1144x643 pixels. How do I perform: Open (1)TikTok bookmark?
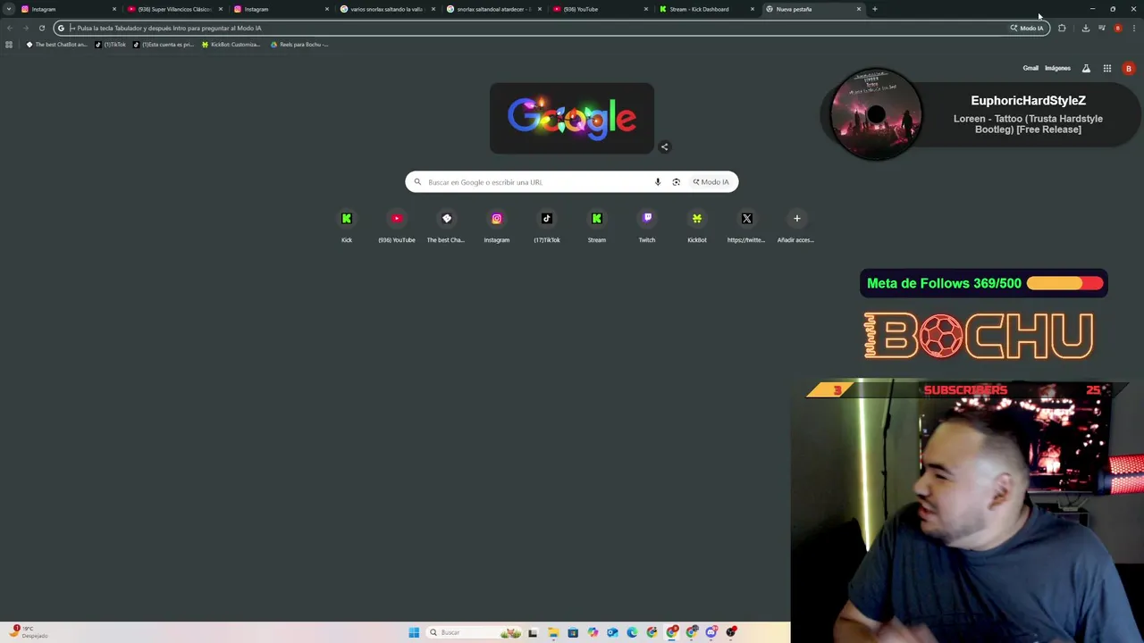point(111,45)
